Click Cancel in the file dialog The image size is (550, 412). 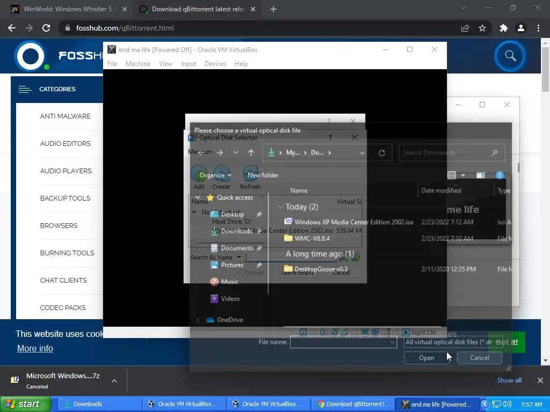pyautogui.click(x=480, y=358)
